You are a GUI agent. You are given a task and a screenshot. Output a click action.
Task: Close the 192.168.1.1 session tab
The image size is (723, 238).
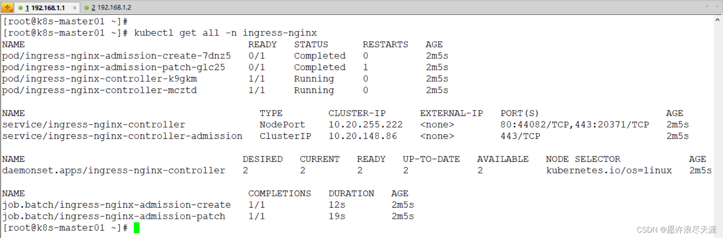(x=75, y=8)
